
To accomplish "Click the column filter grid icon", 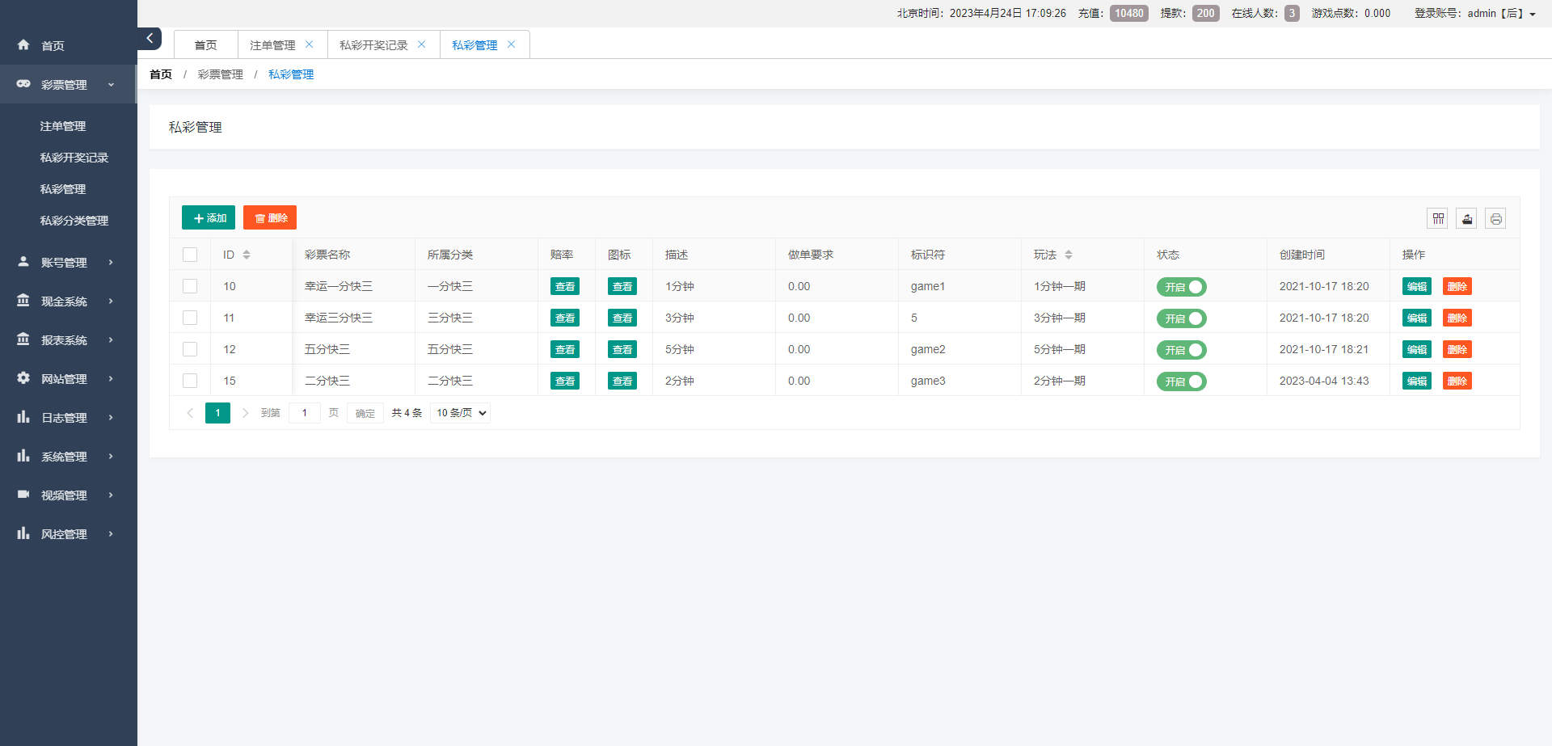I will pyautogui.click(x=1437, y=218).
